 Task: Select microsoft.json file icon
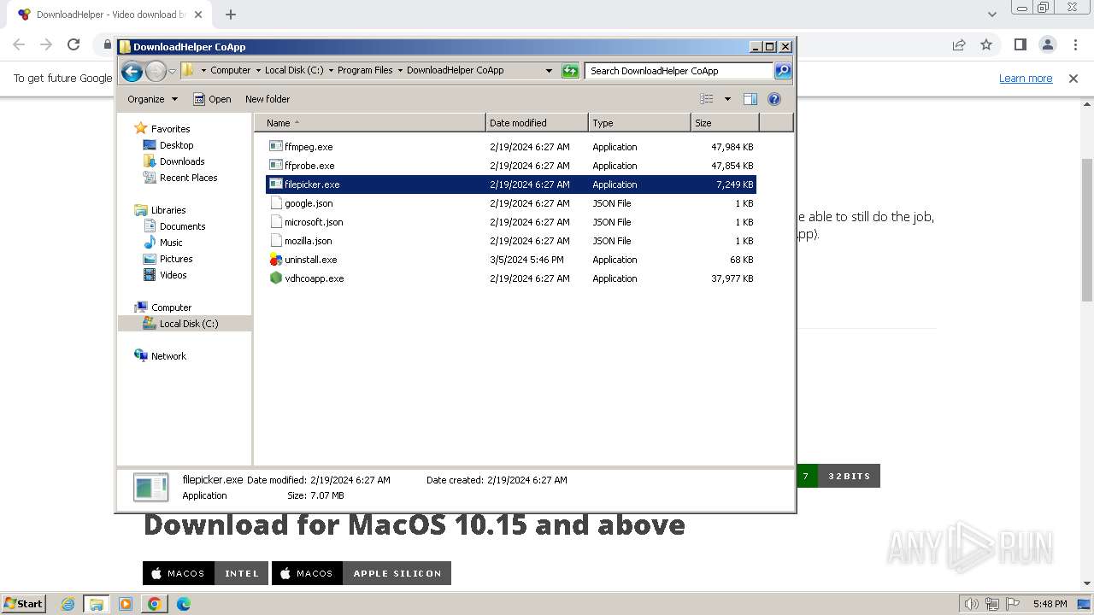(276, 222)
